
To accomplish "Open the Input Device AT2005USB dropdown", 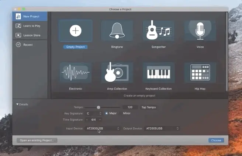I will 103,128.
